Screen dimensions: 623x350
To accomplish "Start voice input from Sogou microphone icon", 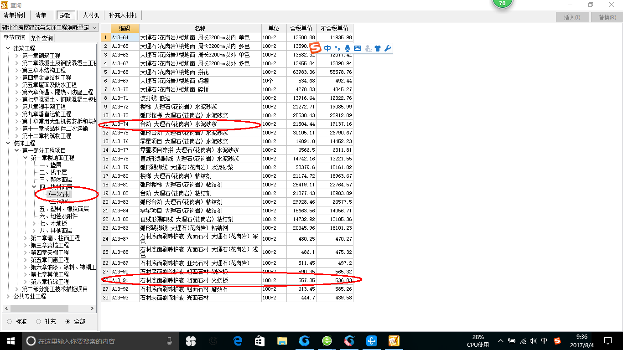I will click(348, 48).
